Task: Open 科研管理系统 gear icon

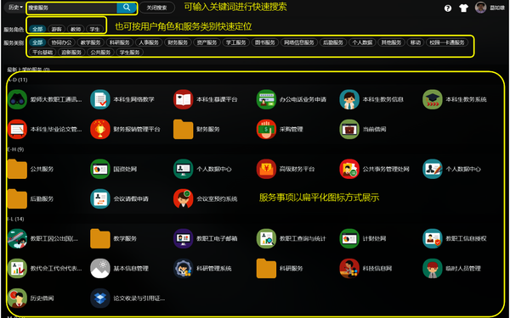Action: 184,268
